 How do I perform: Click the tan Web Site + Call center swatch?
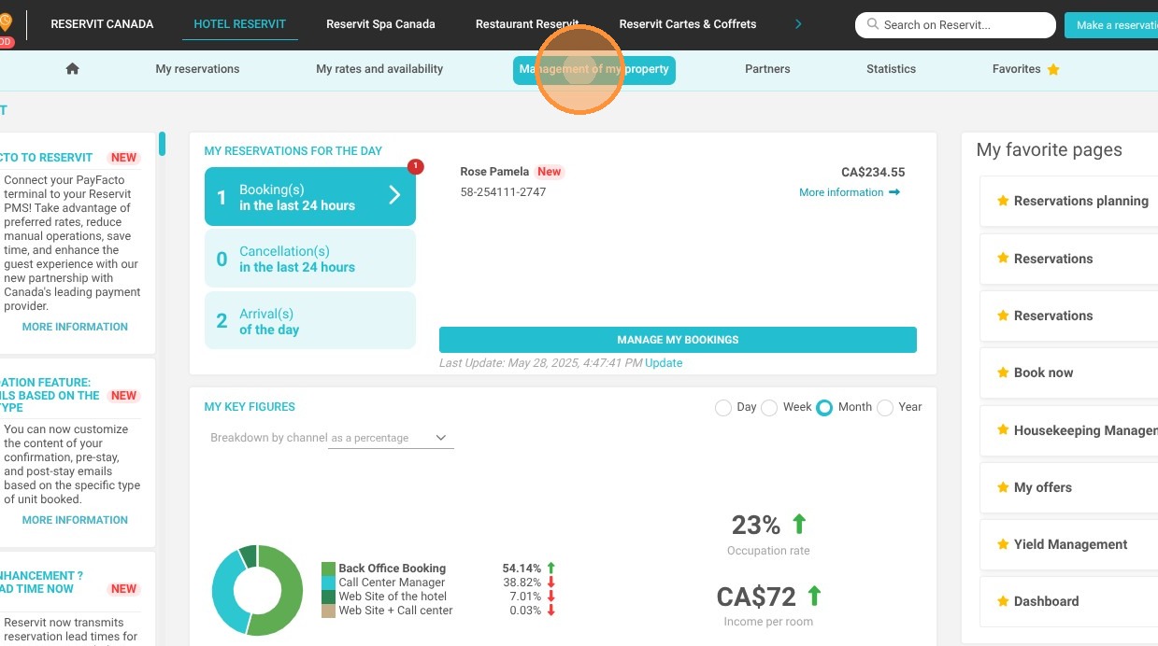click(x=328, y=611)
